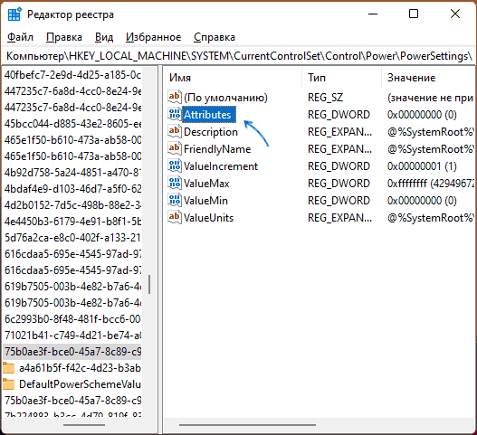
Task: Select the 6c2993b0-8f48-481f key in tree
Action: point(72,319)
